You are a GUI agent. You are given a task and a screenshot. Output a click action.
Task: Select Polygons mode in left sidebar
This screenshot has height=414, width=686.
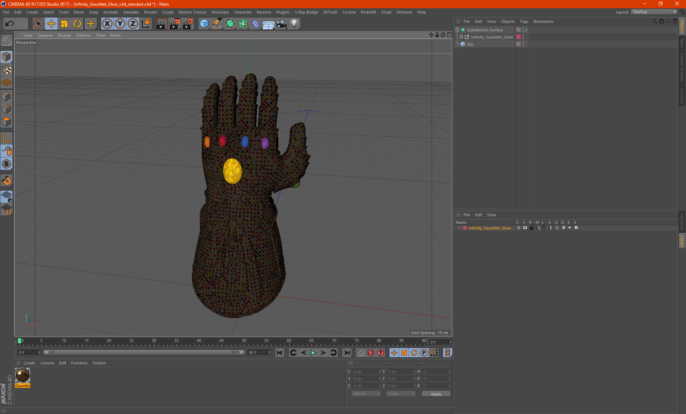[6, 122]
